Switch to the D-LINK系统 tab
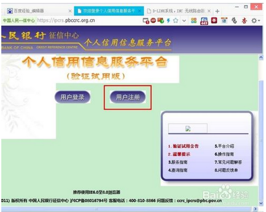Image resolution: width=266 pixels, height=212 pixels. 179,11
